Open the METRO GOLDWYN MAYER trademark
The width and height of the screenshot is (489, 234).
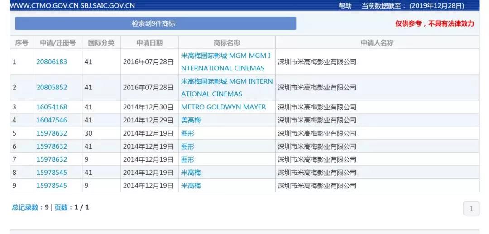pos(224,107)
